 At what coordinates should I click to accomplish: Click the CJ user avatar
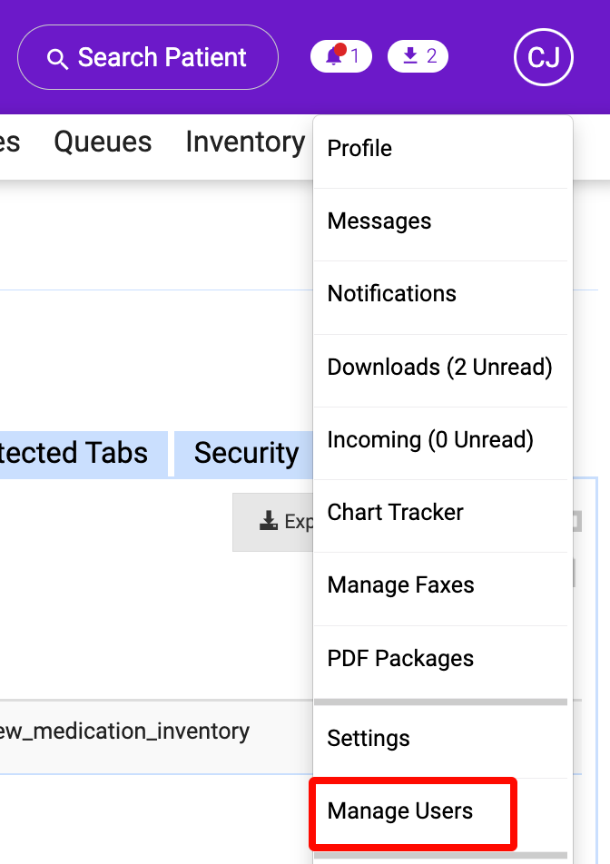click(x=543, y=58)
